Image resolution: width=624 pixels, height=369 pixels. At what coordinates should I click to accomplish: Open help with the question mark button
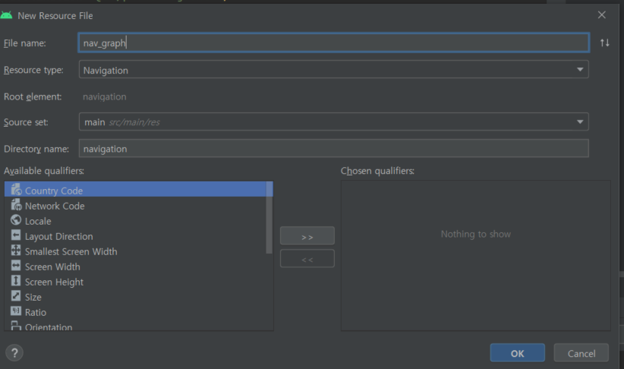click(x=14, y=353)
